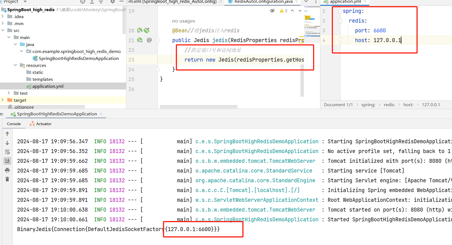Hide the Project tool window with minus icon
452x245 pixels.
[x=122, y=2]
